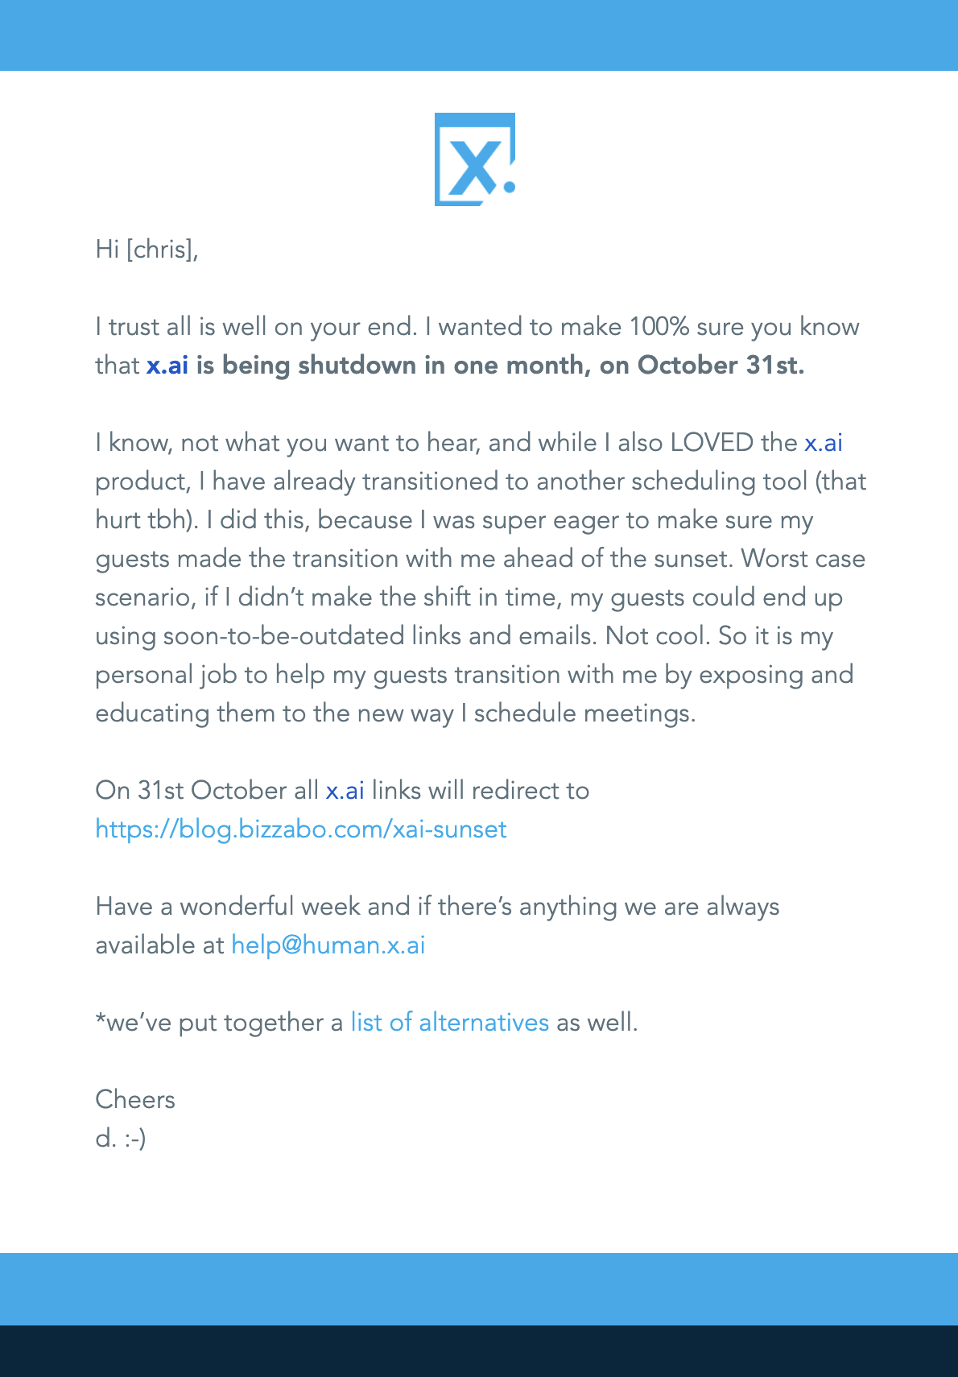Click the "Hi [chris]," greeting line
The width and height of the screenshot is (958, 1377).
147,250
